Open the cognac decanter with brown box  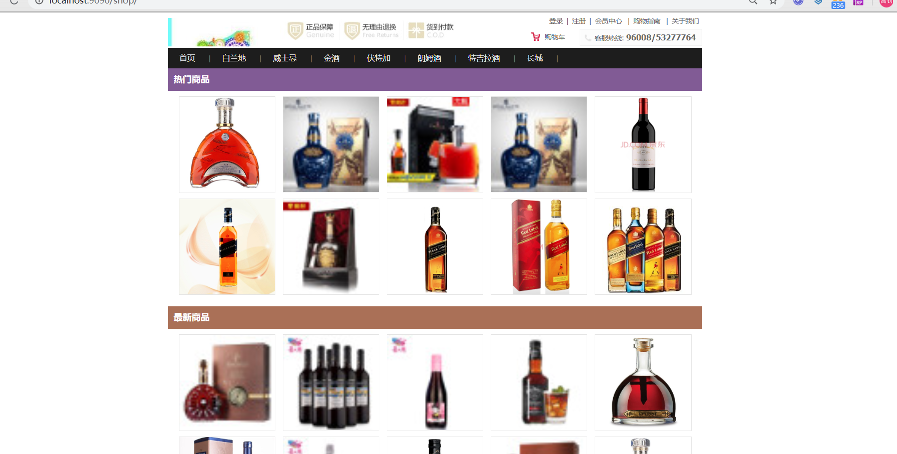(x=227, y=383)
